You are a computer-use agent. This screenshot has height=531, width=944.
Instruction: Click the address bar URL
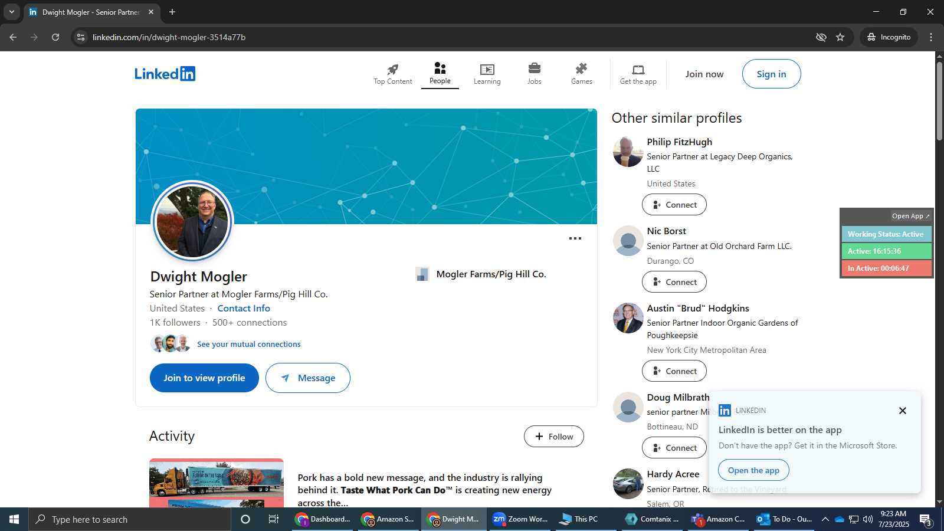pyautogui.click(x=169, y=37)
